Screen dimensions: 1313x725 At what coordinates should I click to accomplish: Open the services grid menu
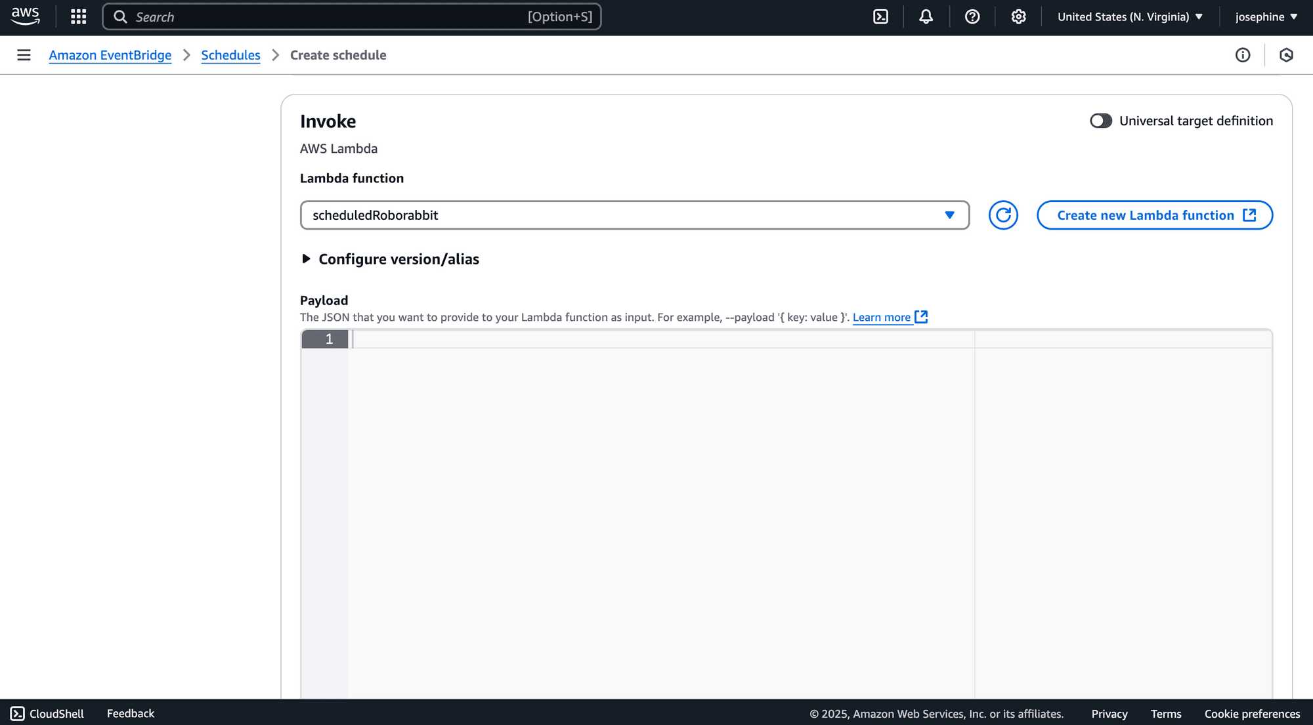point(78,16)
